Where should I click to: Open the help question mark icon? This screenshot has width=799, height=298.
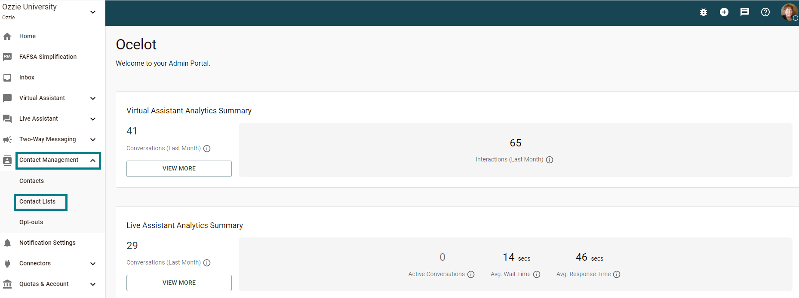coord(765,12)
